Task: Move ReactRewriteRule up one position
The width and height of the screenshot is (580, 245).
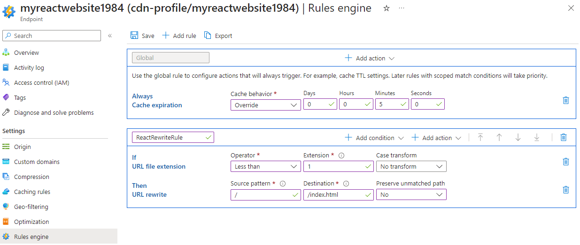Action: pyautogui.click(x=499, y=137)
